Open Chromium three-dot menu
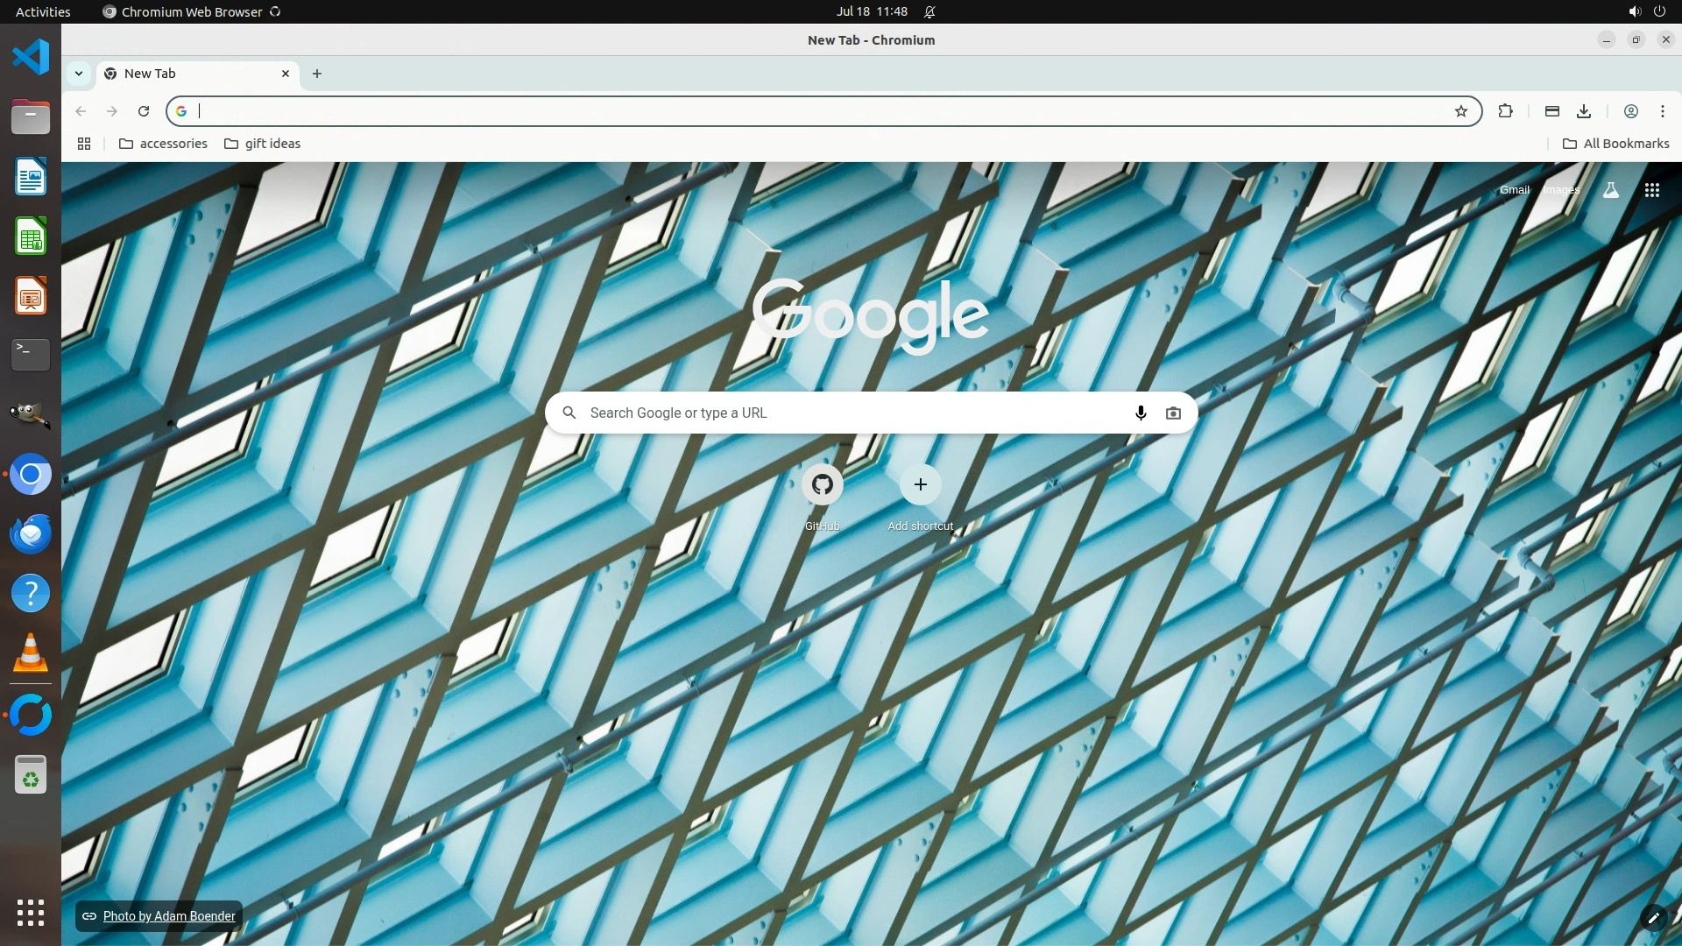The height and width of the screenshot is (946, 1682). coord(1662,111)
